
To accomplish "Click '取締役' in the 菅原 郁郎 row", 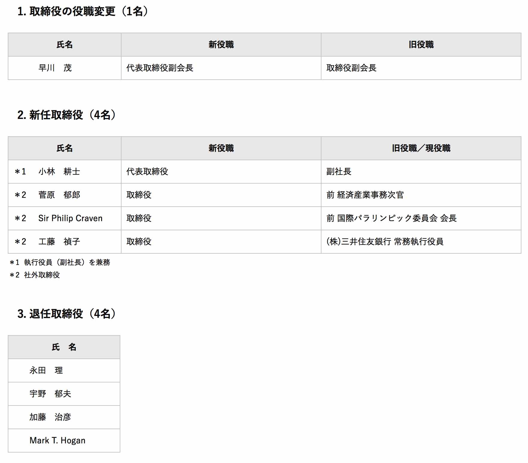I will coord(139,195).
